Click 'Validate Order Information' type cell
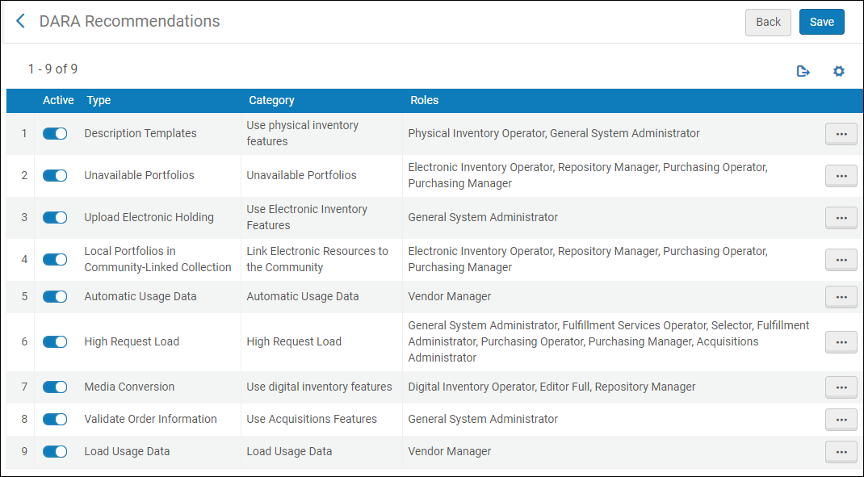The height and width of the screenshot is (477, 864). click(x=150, y=419)
